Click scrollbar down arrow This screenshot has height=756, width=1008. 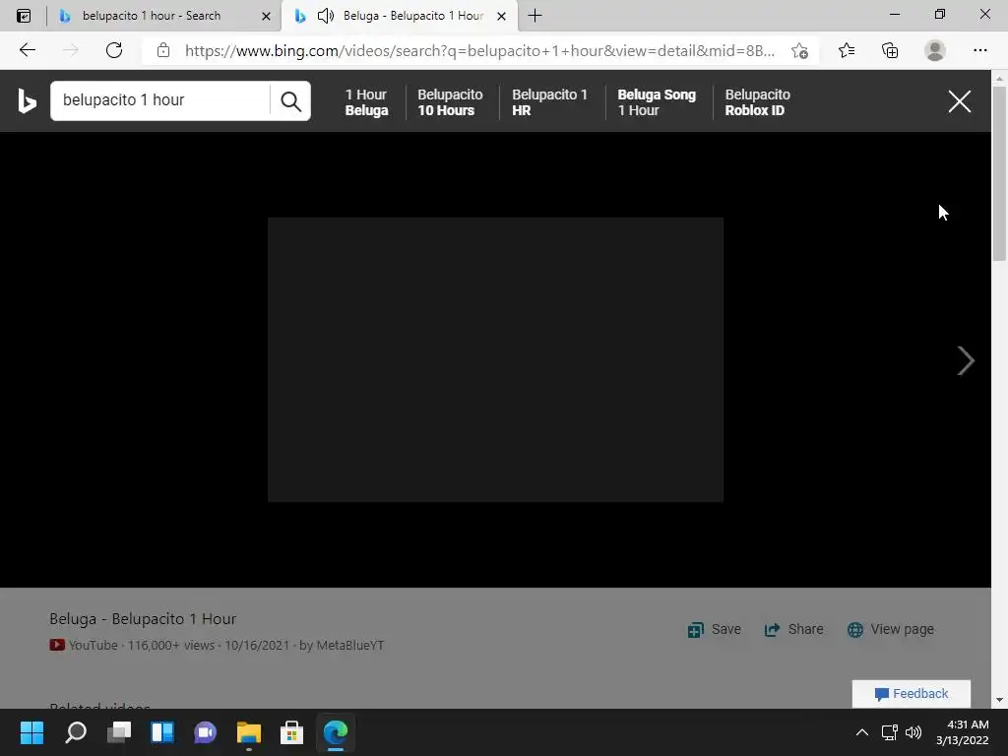(x=999, y=700)
